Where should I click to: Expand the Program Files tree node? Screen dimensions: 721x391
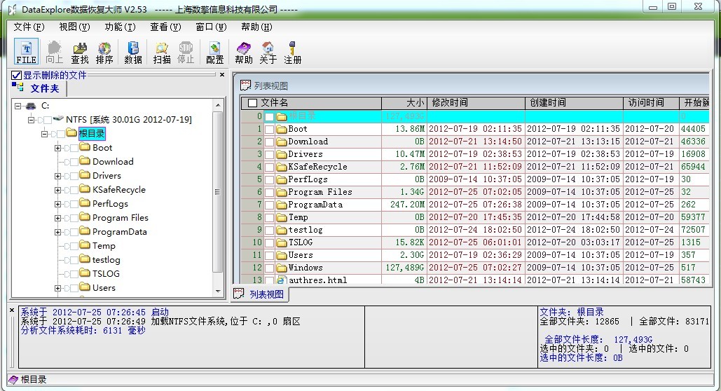point(58,218)
